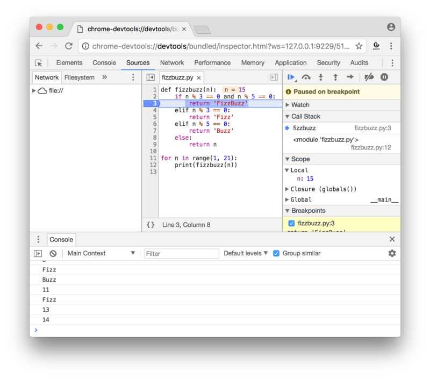Pretty print source with curly braces icon
This screenshot has width=430, height=379.
coord(150,225)
